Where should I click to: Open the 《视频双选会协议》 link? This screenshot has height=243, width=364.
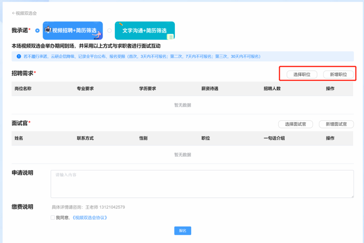90,218
